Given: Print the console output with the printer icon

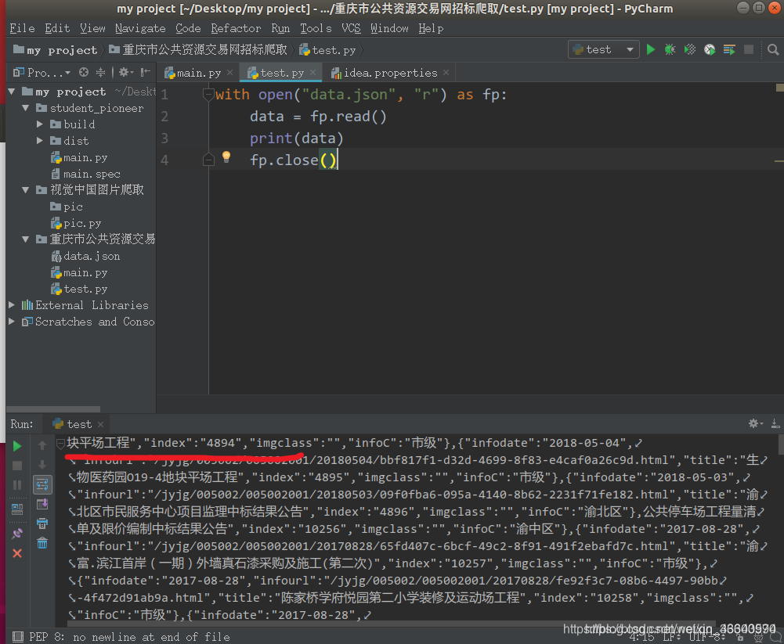Looking at the screenshot, I should pos(42,523).
